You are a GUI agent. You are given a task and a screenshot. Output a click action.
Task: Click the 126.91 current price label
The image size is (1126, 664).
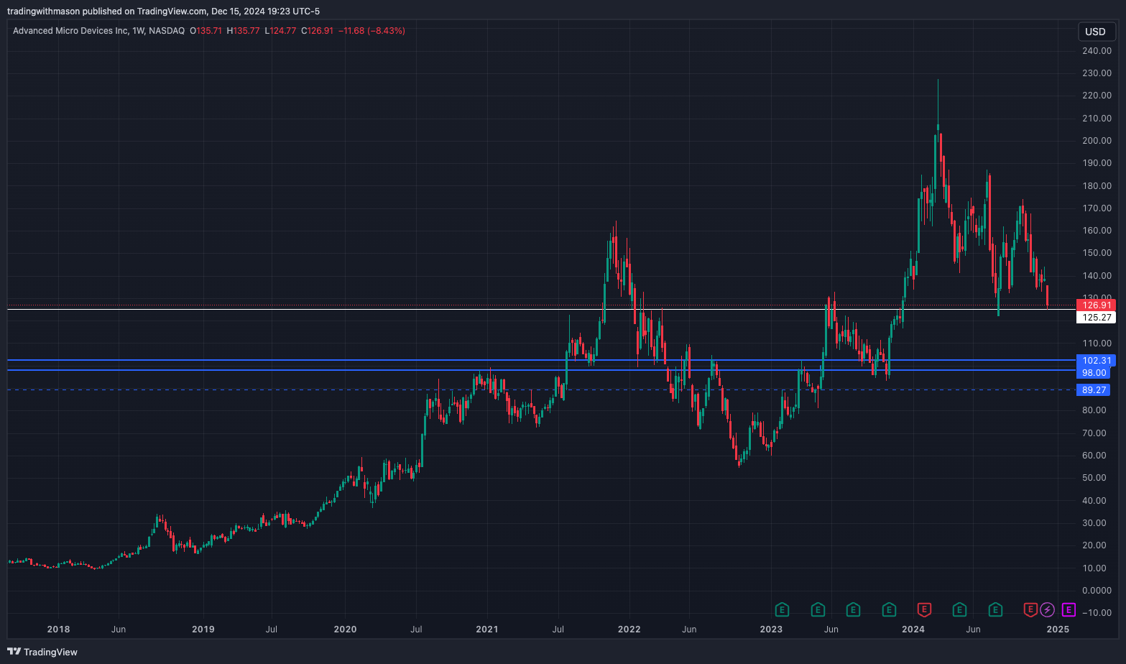(1096, 305)
